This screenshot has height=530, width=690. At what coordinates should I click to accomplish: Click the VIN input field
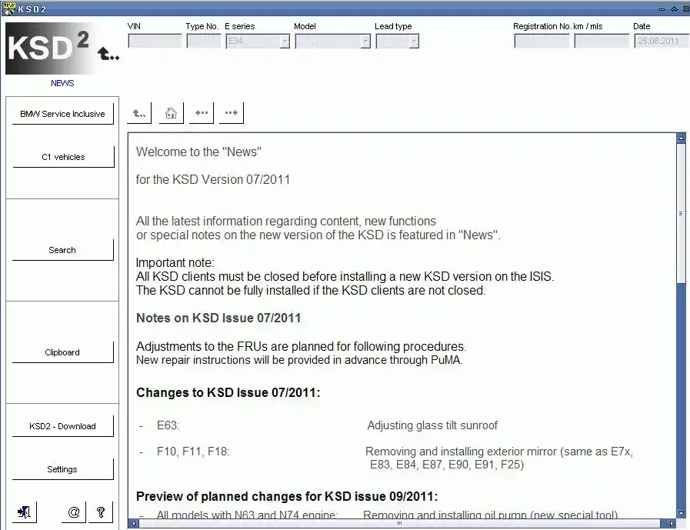click(x=155, y=41)
